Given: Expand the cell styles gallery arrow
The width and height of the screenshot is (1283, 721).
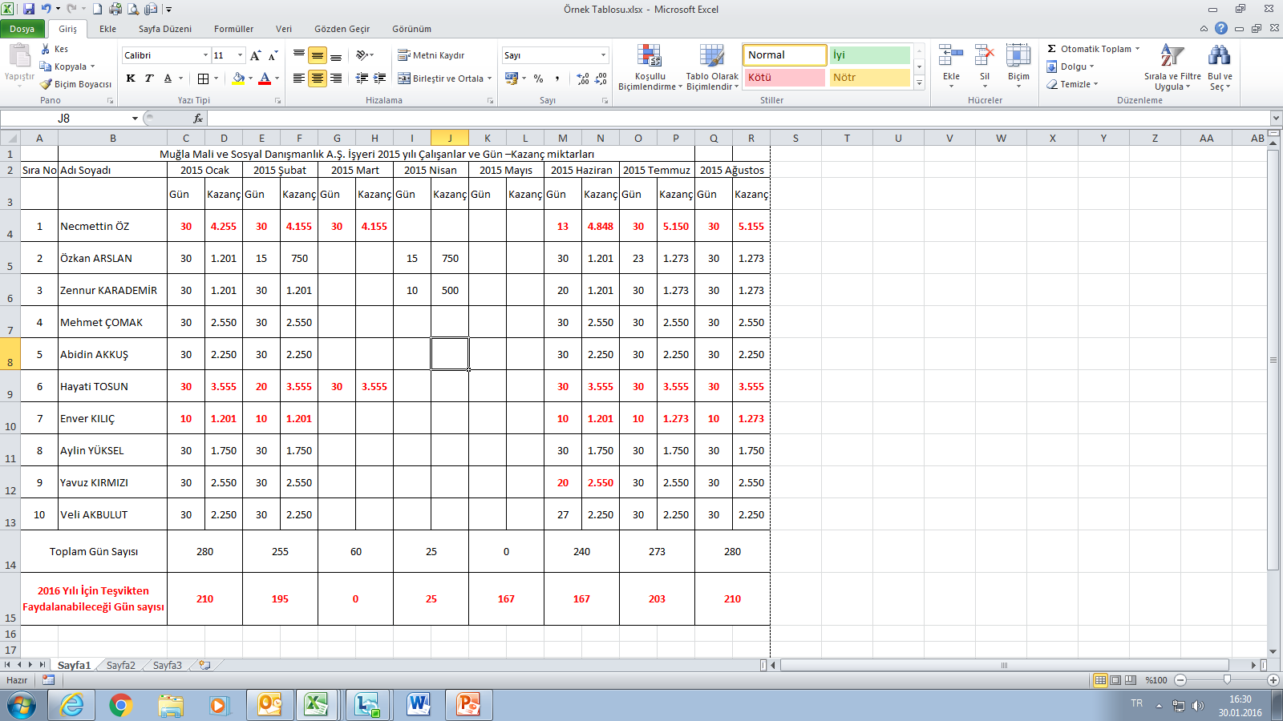Looking at the screenshot, I should (920, 83).
